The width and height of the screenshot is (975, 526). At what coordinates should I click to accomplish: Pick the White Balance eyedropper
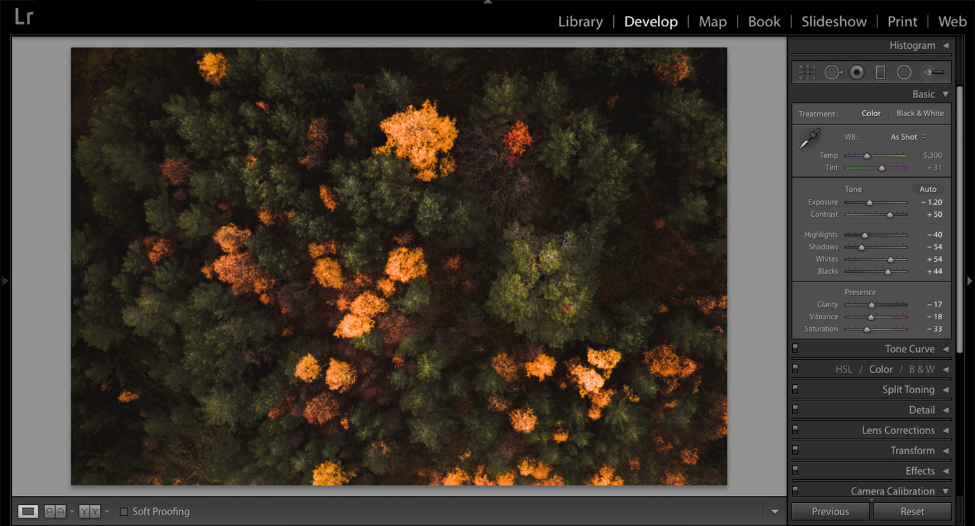(x=810, y=137)
